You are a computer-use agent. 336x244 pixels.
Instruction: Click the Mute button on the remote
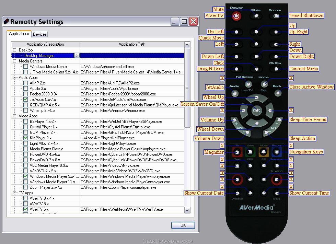tap(256, 16)
